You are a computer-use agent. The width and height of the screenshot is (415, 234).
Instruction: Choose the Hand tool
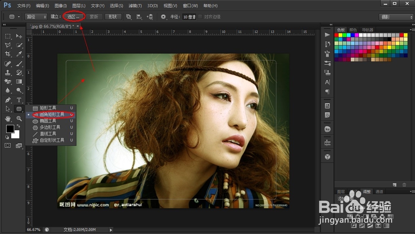tap(7, 119)
